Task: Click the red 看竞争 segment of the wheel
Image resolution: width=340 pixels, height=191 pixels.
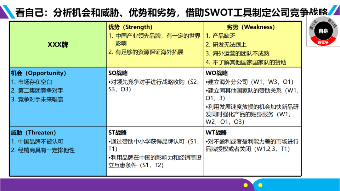Action: click(323, 42)
